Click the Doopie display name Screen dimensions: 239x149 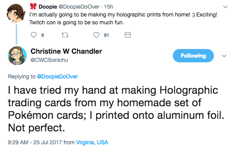[x=48, y=7]
